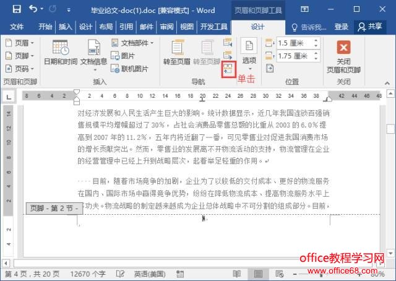Go to next section icon

pyautogui.click(x=228, y=55)
